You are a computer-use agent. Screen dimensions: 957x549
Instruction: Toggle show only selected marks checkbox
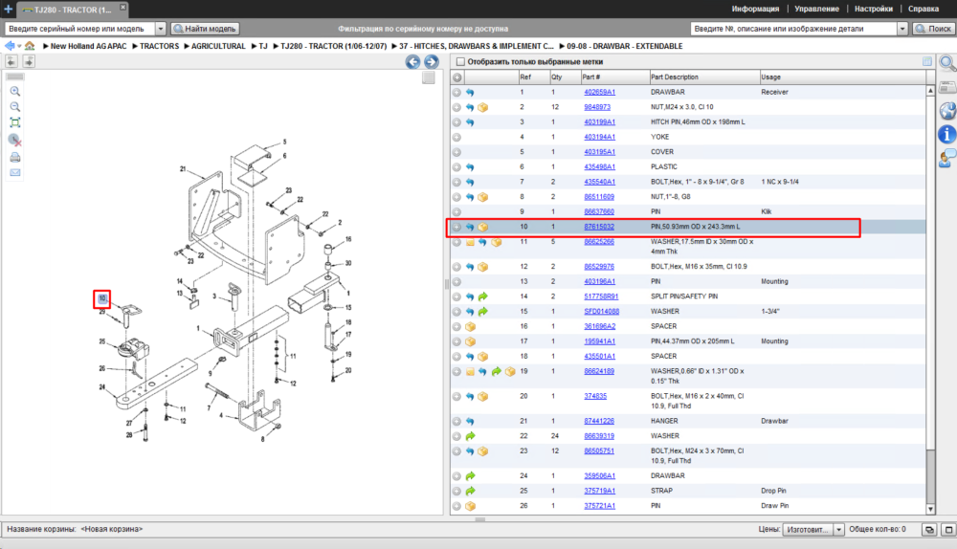coord(461,61)
